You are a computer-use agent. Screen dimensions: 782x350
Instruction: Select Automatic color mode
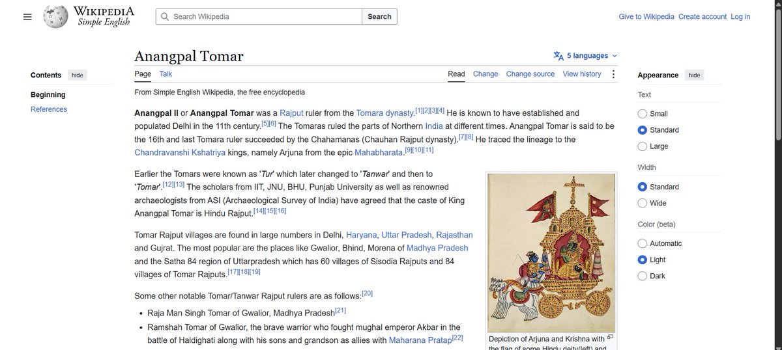[643, 243]
